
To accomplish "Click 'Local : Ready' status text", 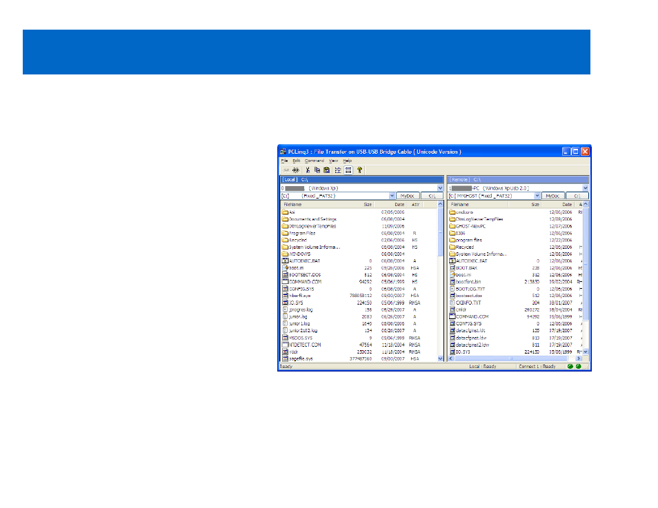I will click(x=483, y=367).
